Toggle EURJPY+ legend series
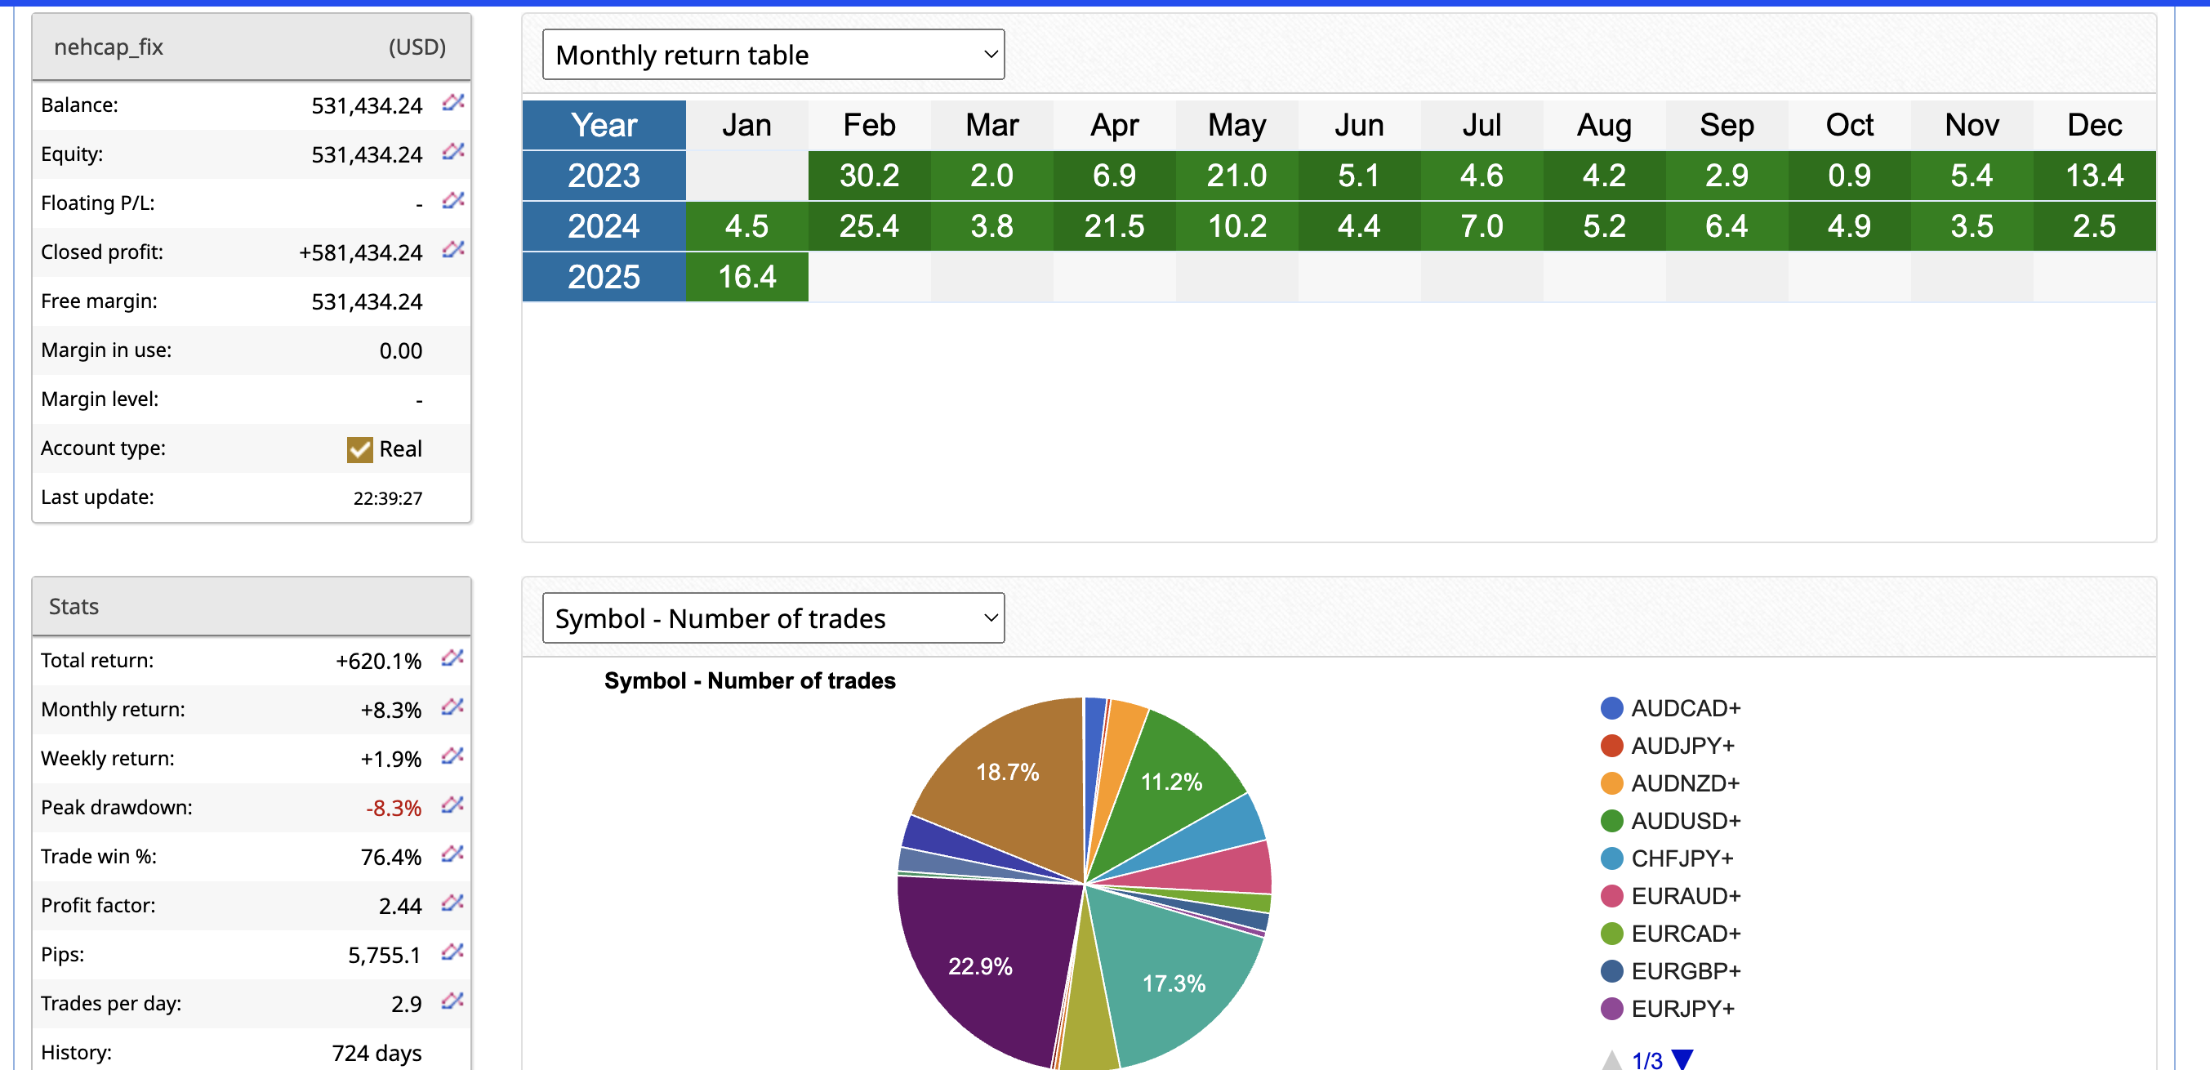 [1667, 1008]
